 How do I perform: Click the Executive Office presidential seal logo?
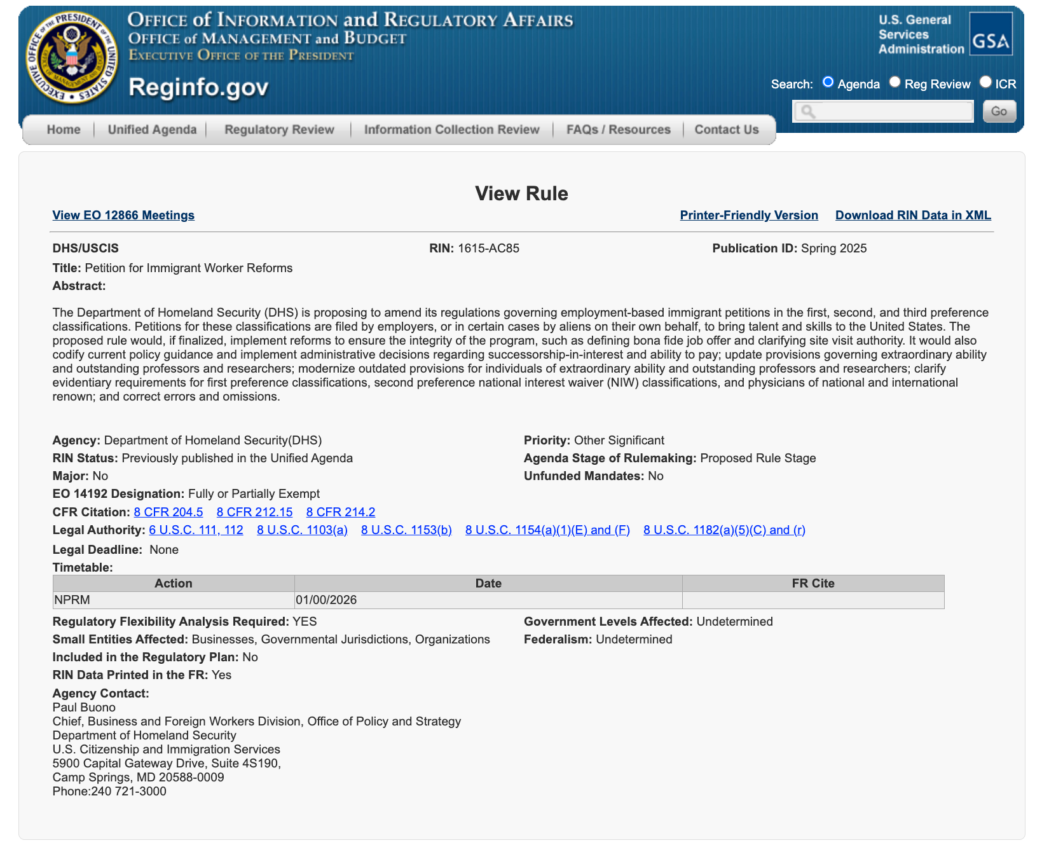72,58
